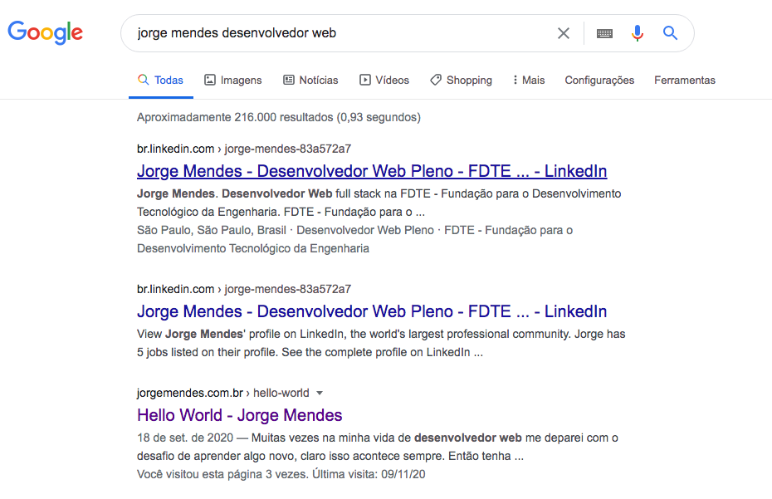The image size is (772, 499).
Task: Click the Todas magnifier icon
Action: pyautogui.click(x=144, y=80)
